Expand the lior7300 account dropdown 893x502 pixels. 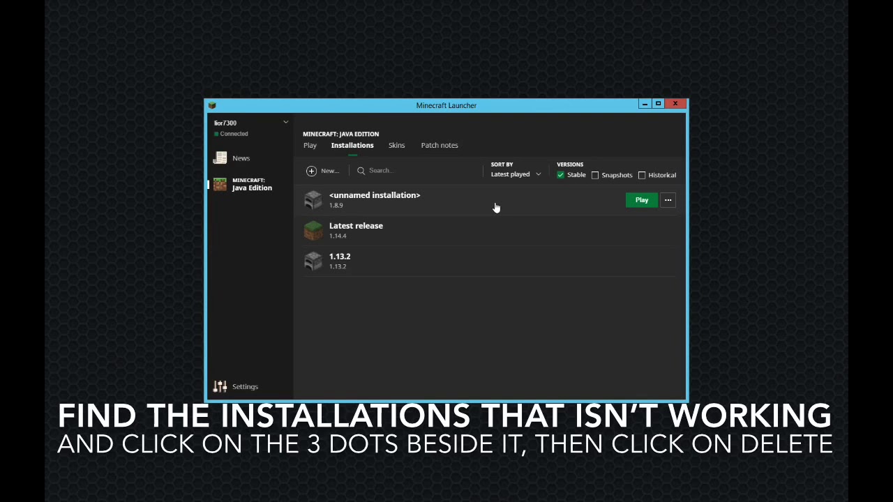coord(285,123)
